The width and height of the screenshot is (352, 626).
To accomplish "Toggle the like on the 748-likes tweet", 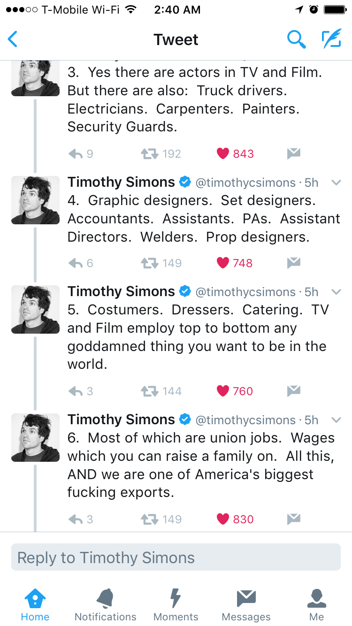I will [x=223, y=263].
